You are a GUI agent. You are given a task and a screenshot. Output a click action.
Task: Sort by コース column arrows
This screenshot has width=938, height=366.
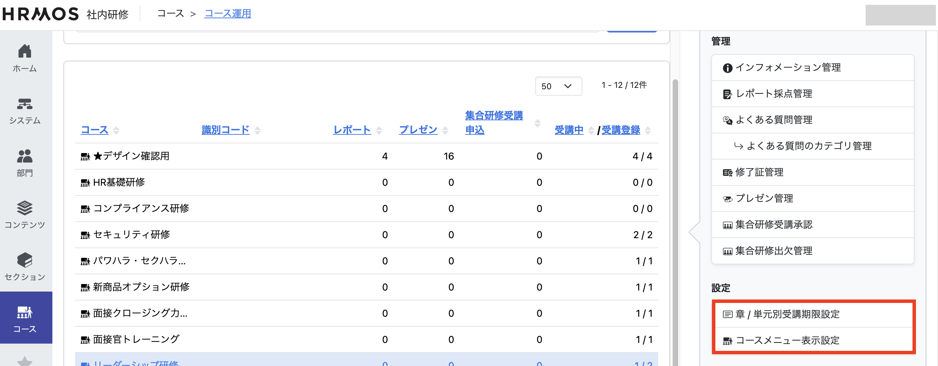tap(116, 130)
